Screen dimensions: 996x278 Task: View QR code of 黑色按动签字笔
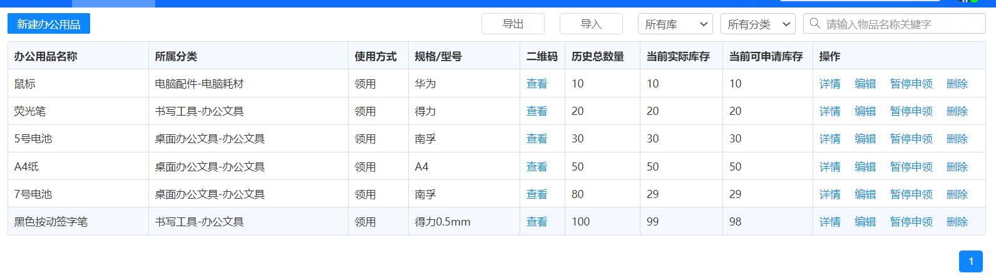click(537, 222)
